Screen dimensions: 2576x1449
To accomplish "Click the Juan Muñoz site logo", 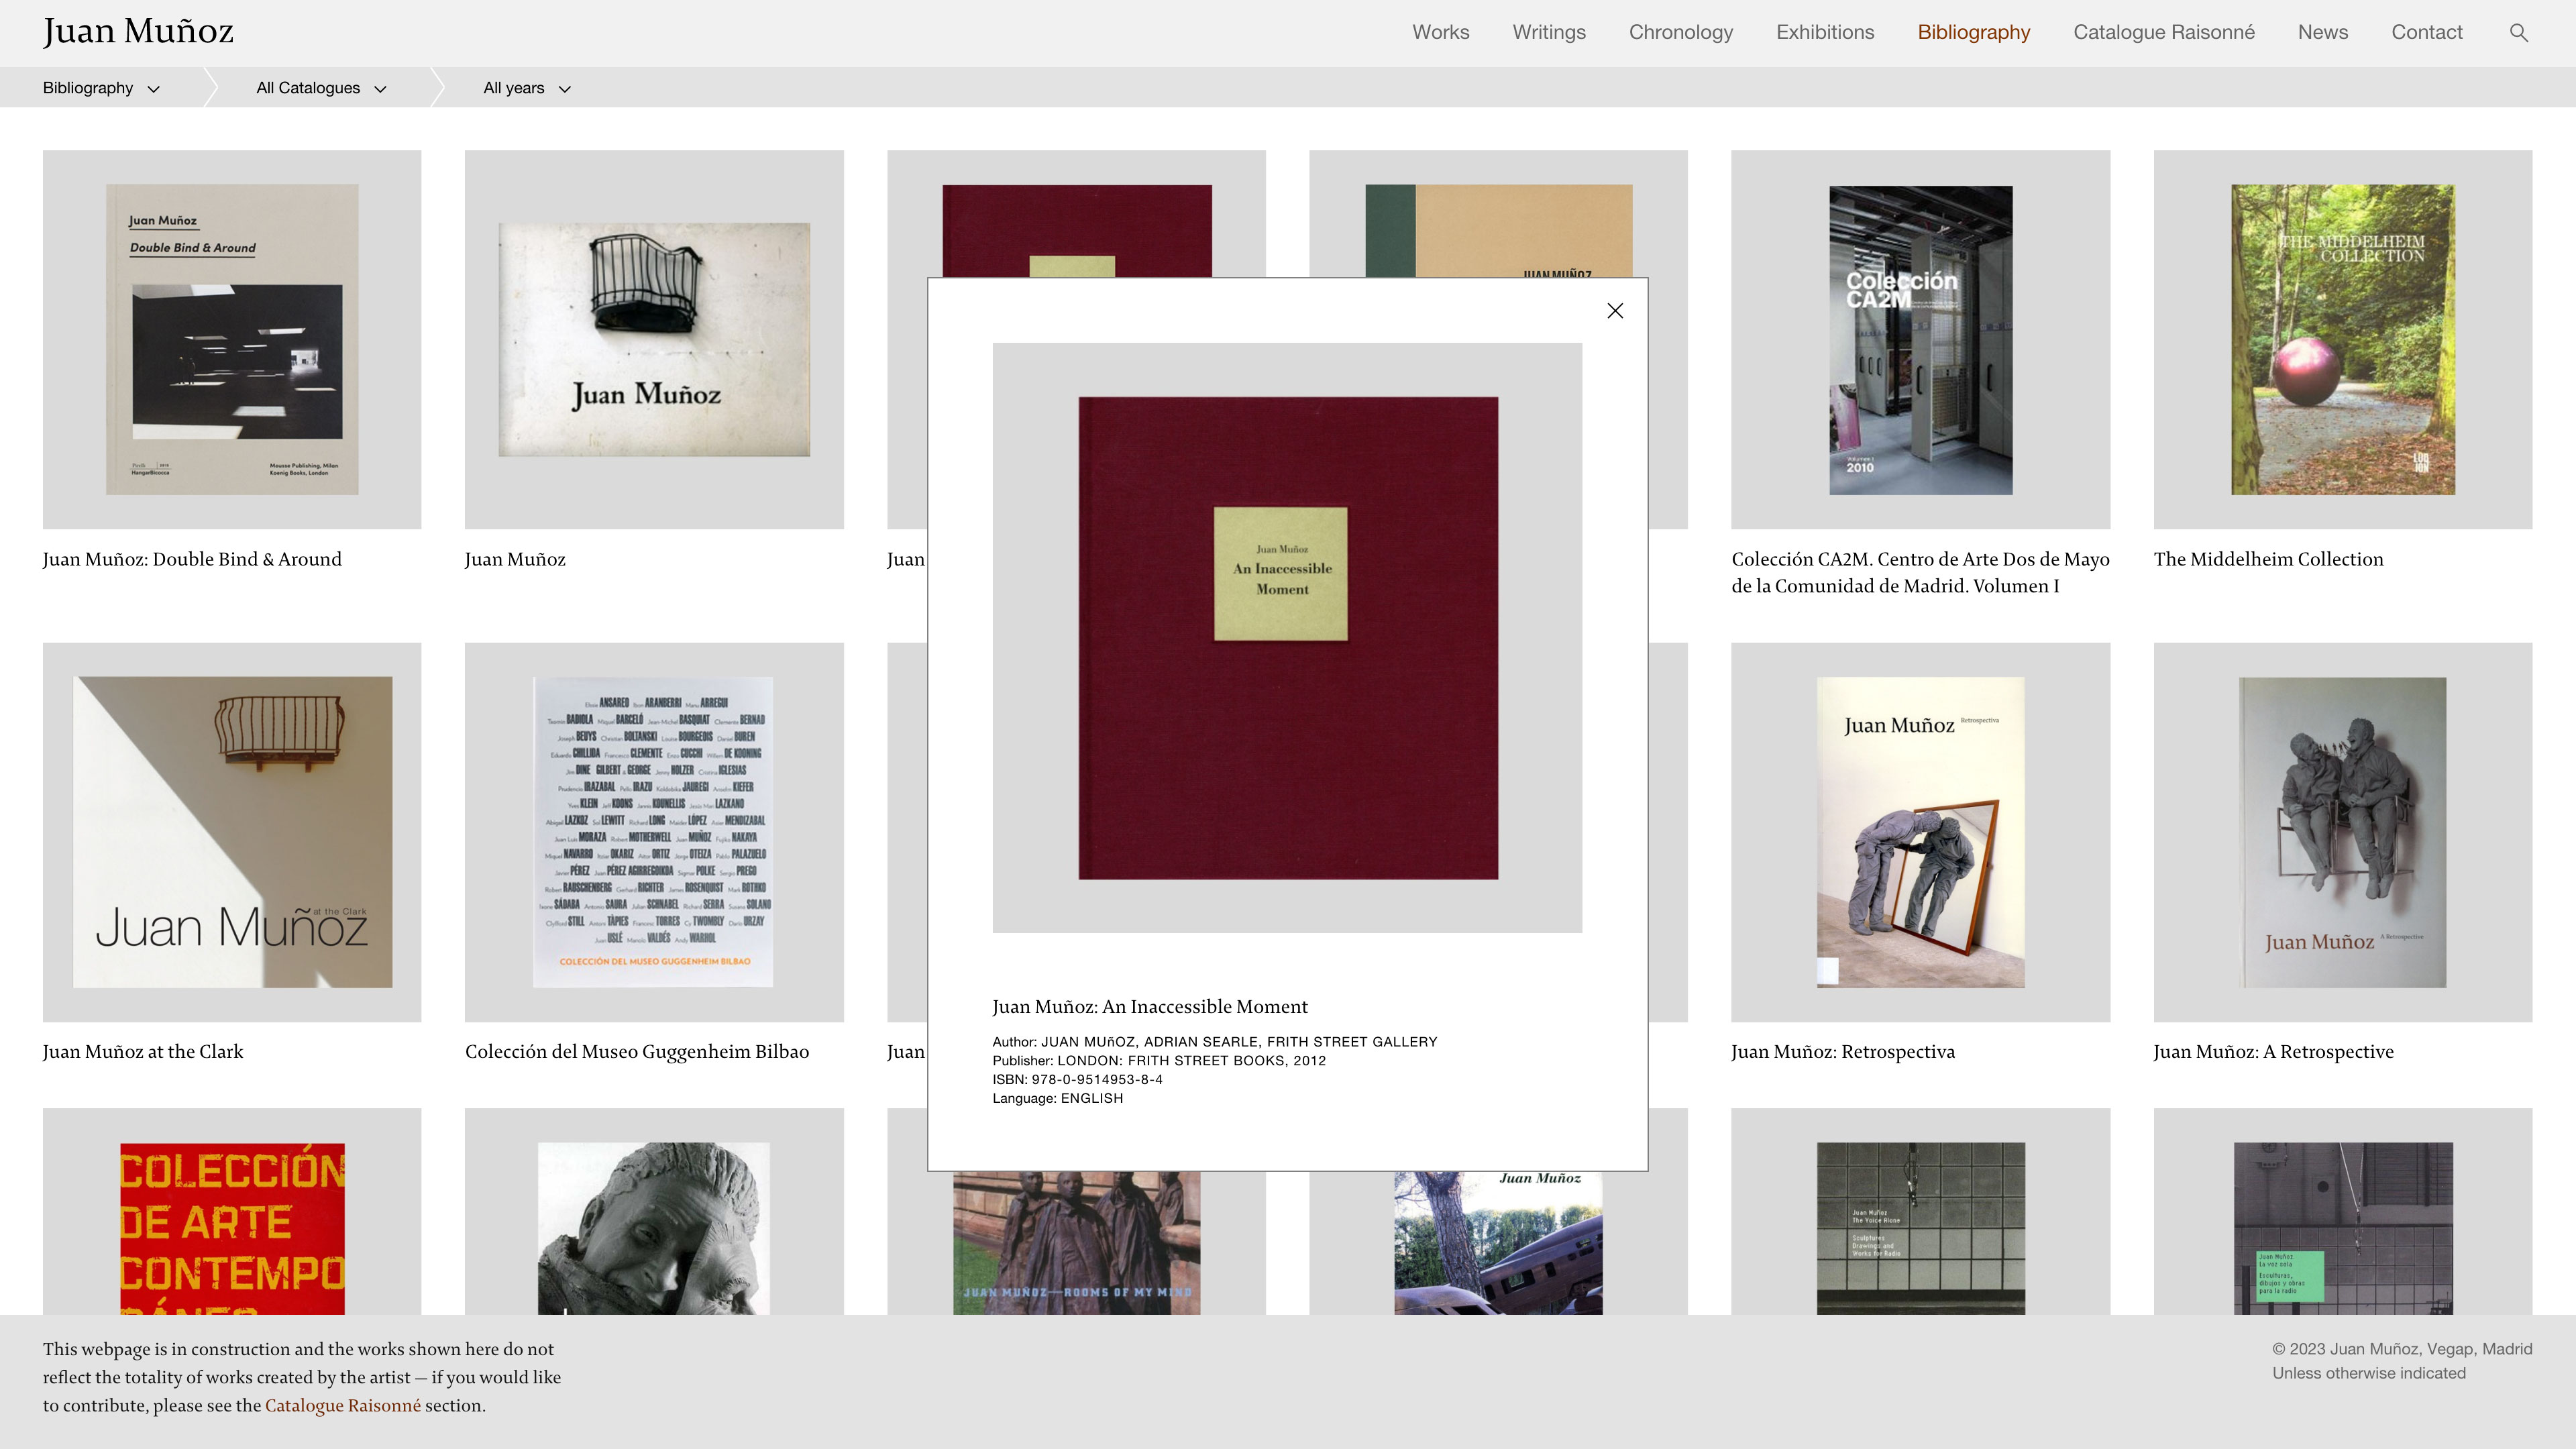I will (x=138, y=32).
